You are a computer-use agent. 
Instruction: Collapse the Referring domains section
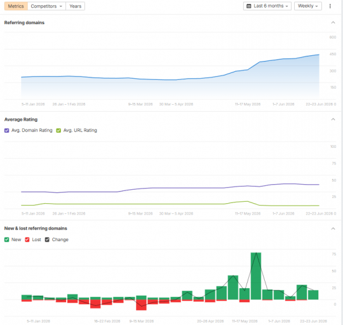coord(333,22)
